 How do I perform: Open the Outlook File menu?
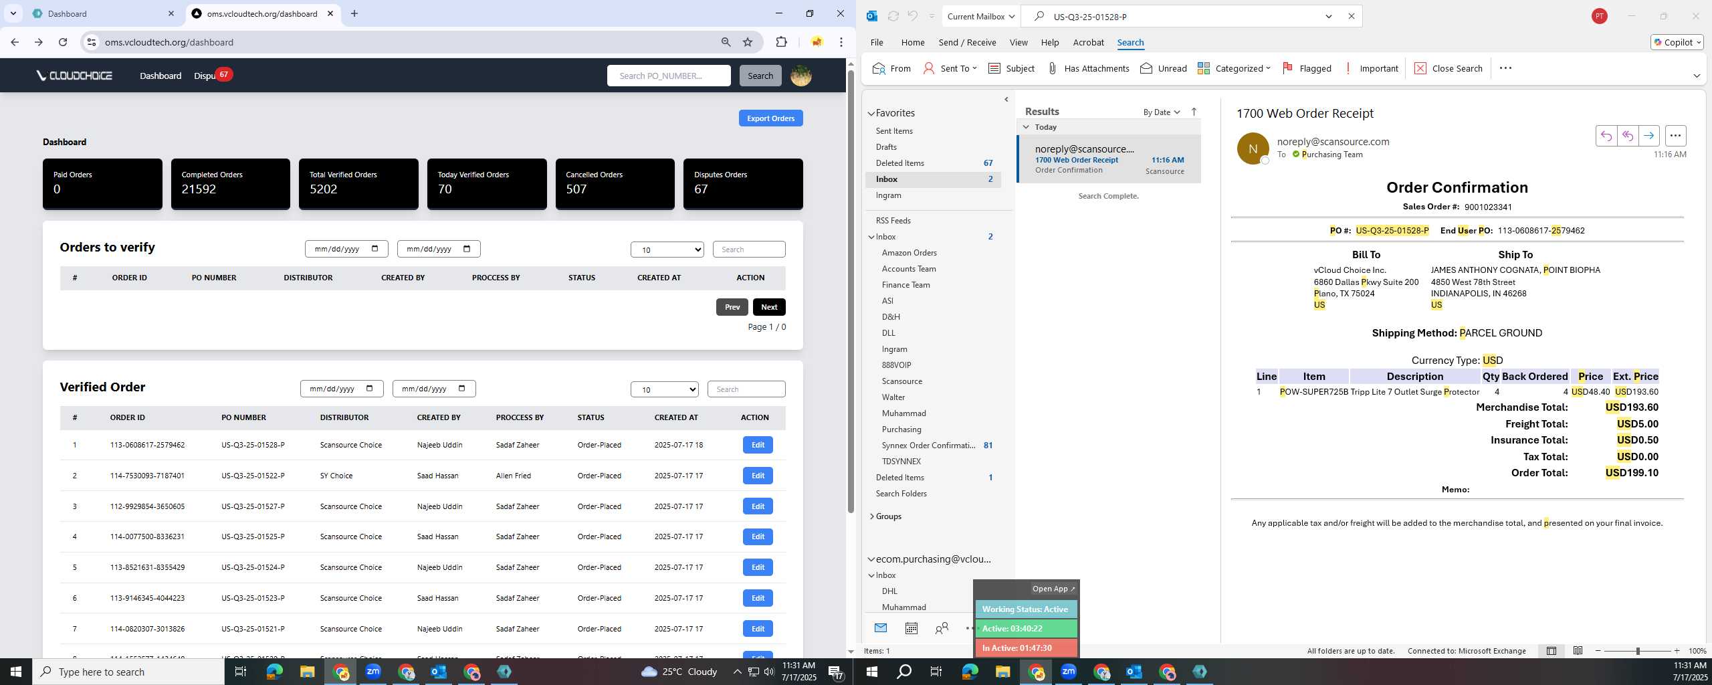877,42
